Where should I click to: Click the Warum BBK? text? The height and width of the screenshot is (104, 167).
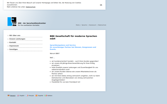(55, 54)
